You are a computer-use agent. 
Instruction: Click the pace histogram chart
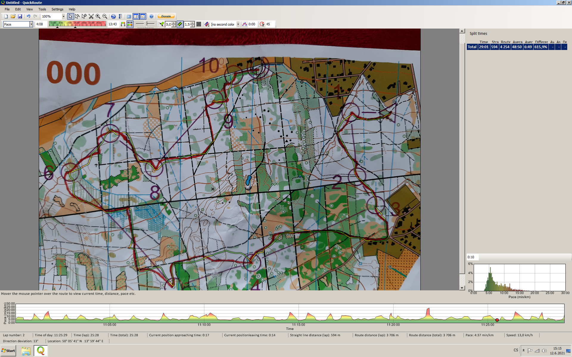[519, 277]
